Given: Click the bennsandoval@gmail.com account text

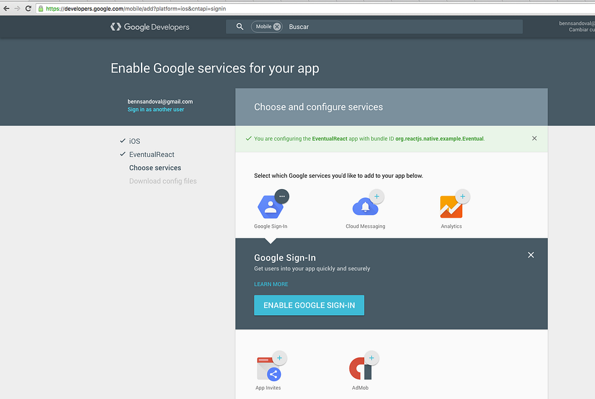Looking at the screenshot, I should point(160,102).
